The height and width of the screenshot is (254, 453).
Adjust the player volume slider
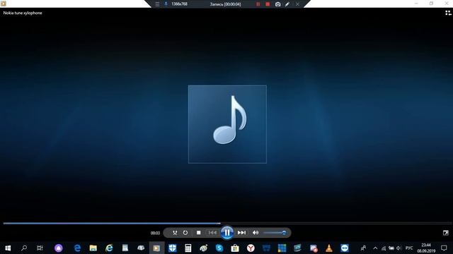[275, 233]
